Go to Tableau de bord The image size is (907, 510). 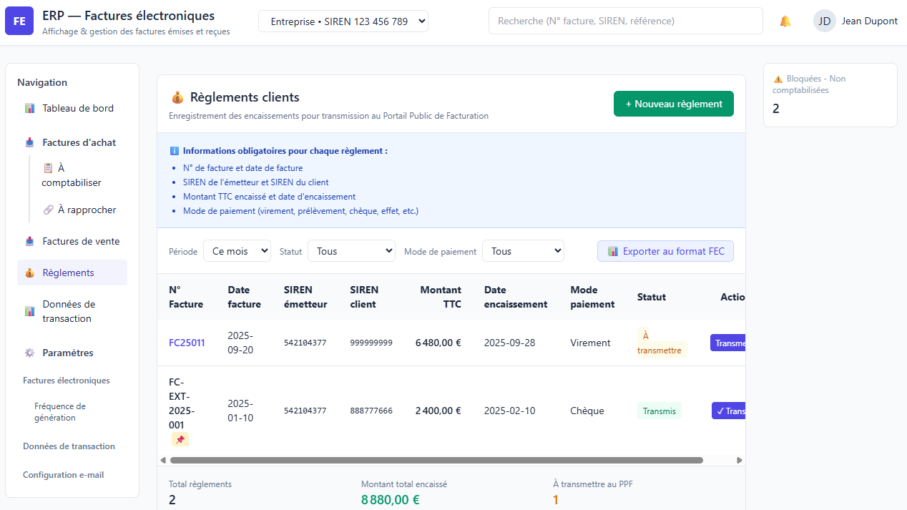tap(72, 109)
